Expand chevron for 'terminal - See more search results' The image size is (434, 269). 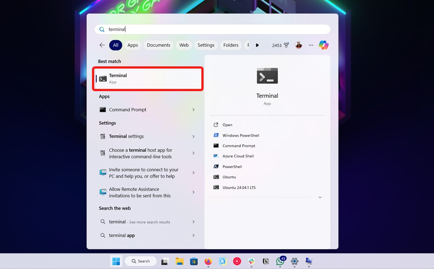[194, 222]
